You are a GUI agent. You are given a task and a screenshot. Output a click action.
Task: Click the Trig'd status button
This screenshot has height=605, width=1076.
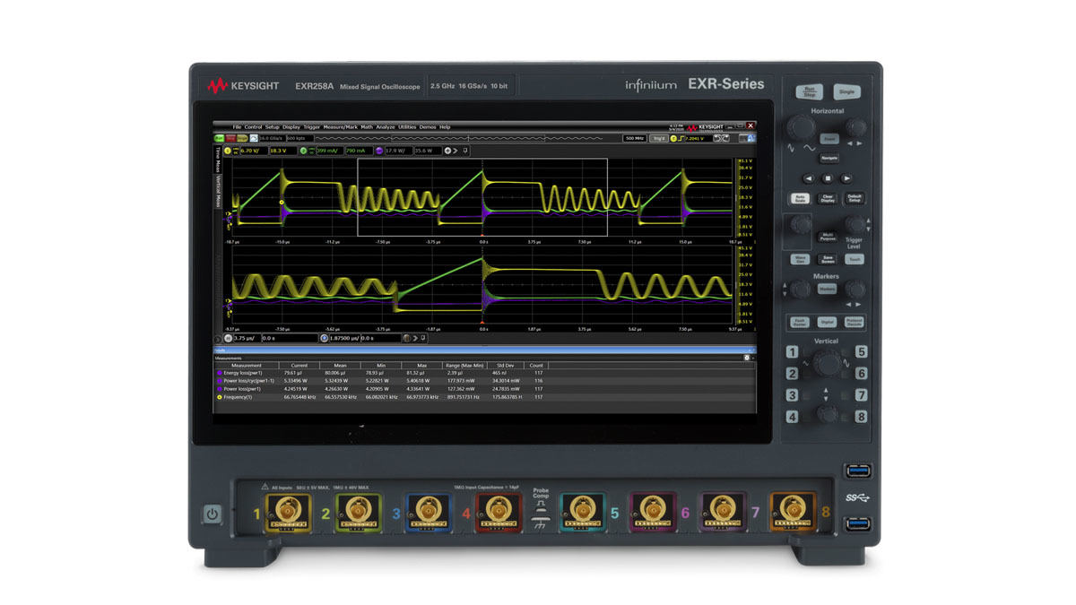[x=659, y=138]
